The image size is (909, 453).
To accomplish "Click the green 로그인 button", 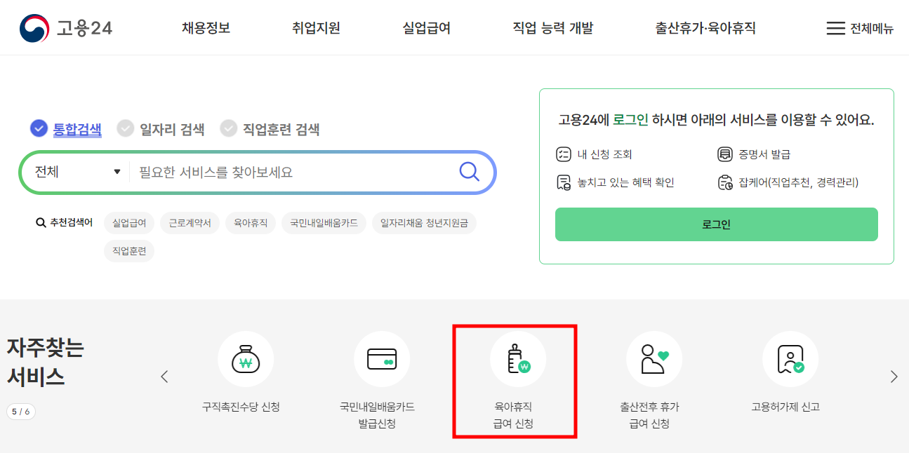I will 716,224.
